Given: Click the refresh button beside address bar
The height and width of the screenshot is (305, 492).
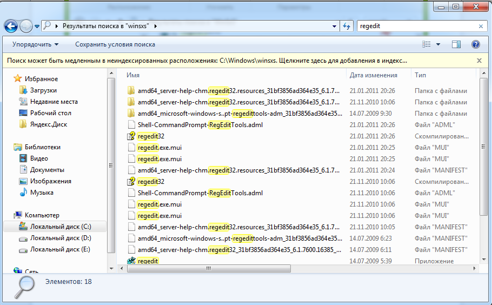Looking at the screenshot, I should (347, 26).
